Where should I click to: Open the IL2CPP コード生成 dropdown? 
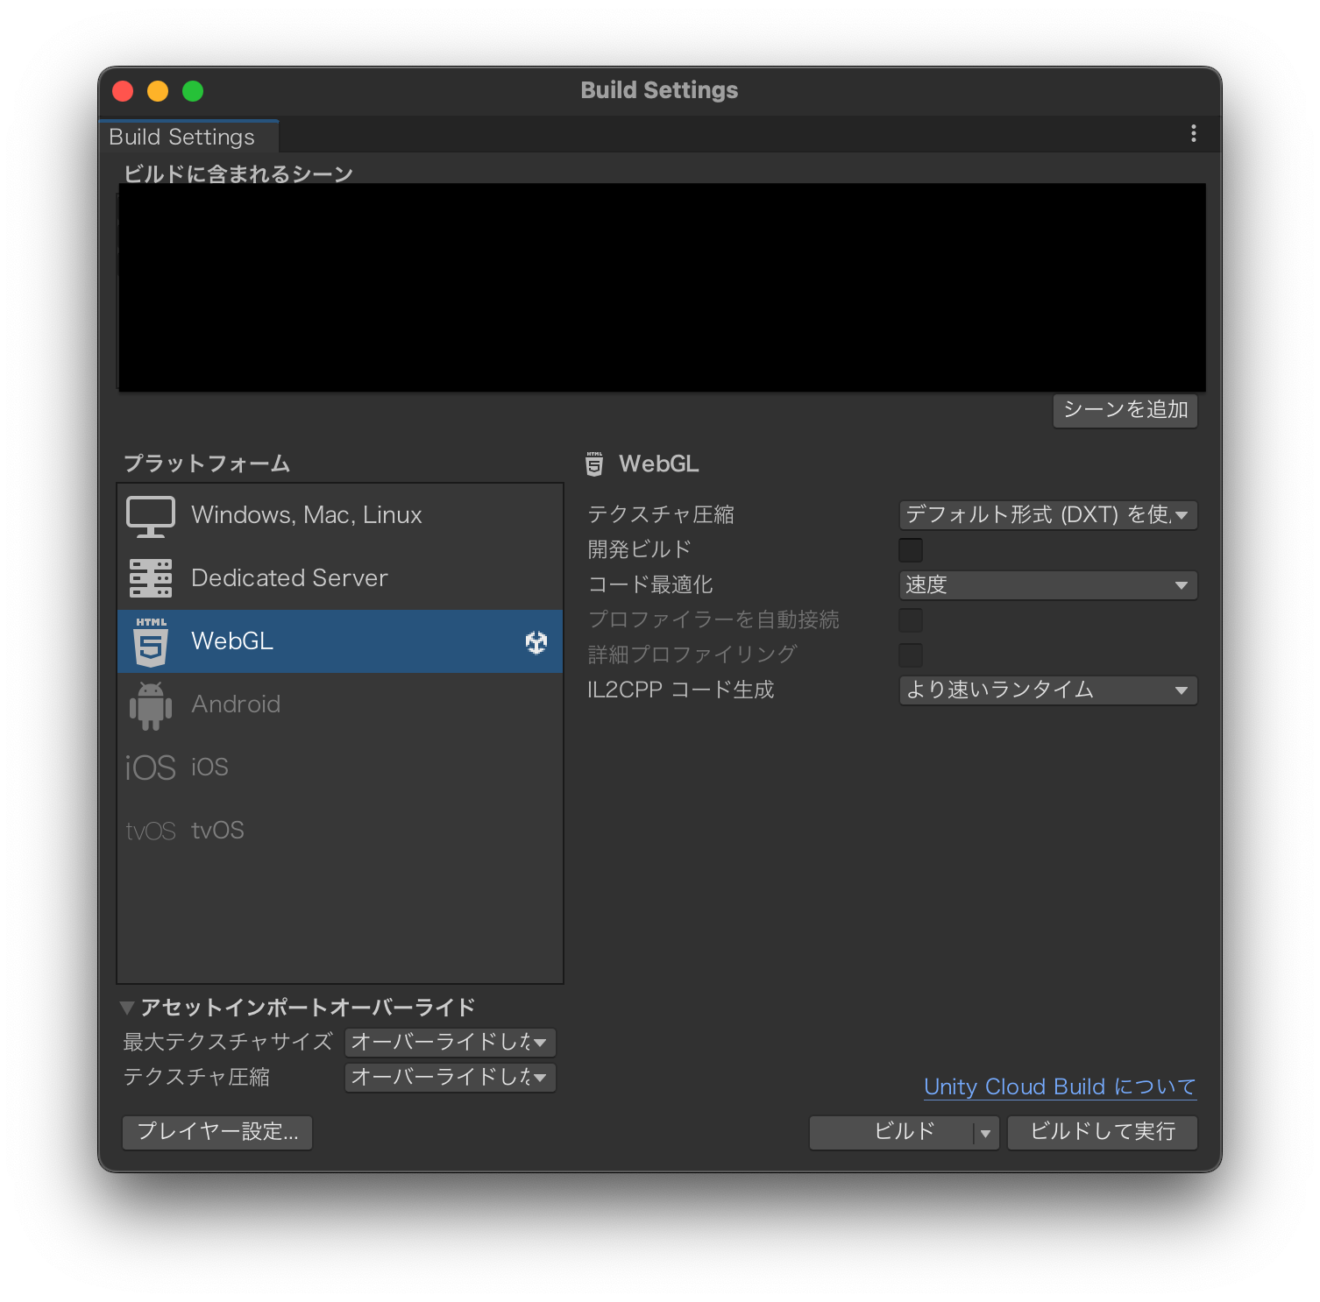(1047, 690)
